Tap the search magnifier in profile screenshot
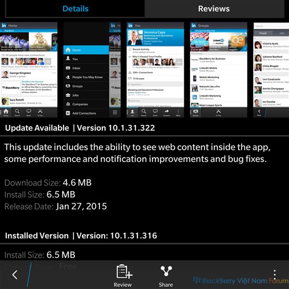The width and height of the screenshot is (289, 289). (144, 112)
